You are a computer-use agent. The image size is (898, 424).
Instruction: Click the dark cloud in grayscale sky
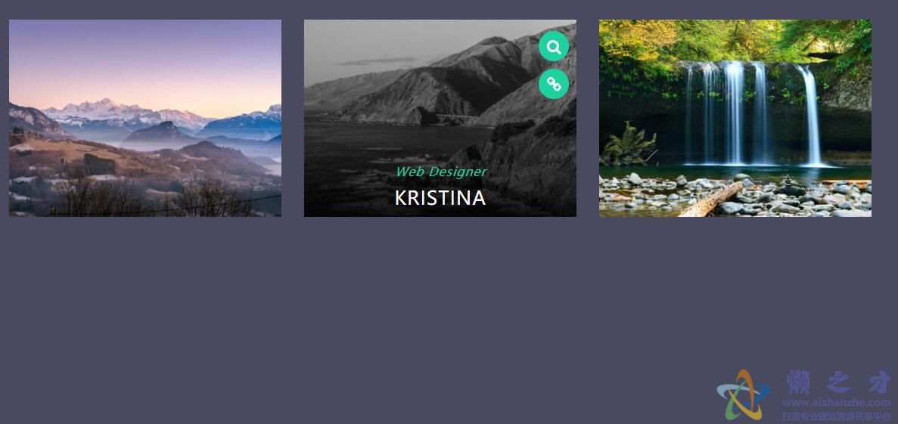(378, 60)
